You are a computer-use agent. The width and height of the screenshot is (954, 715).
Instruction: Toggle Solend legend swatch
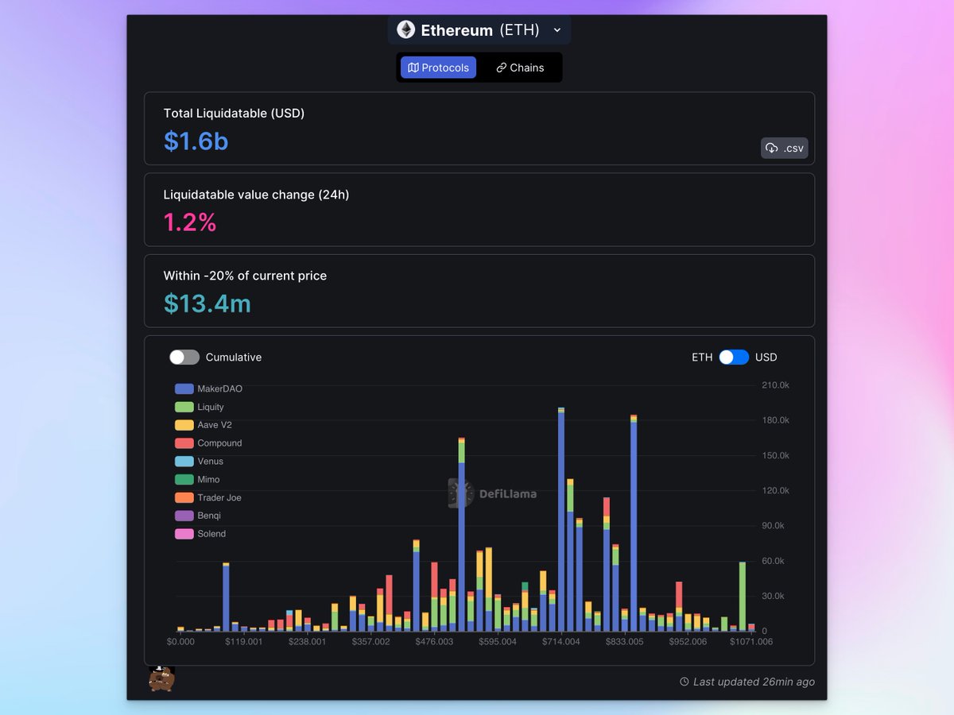(184, 534)
